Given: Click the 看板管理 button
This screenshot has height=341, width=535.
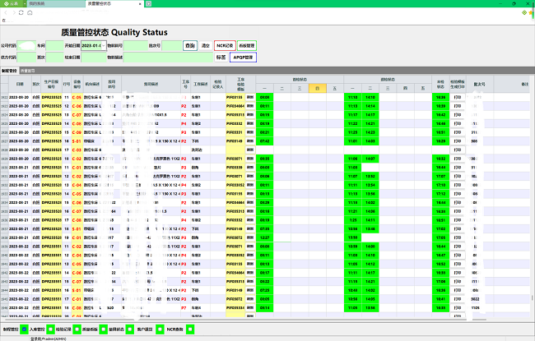Looking at the screenshot, I should pos(247,46).
